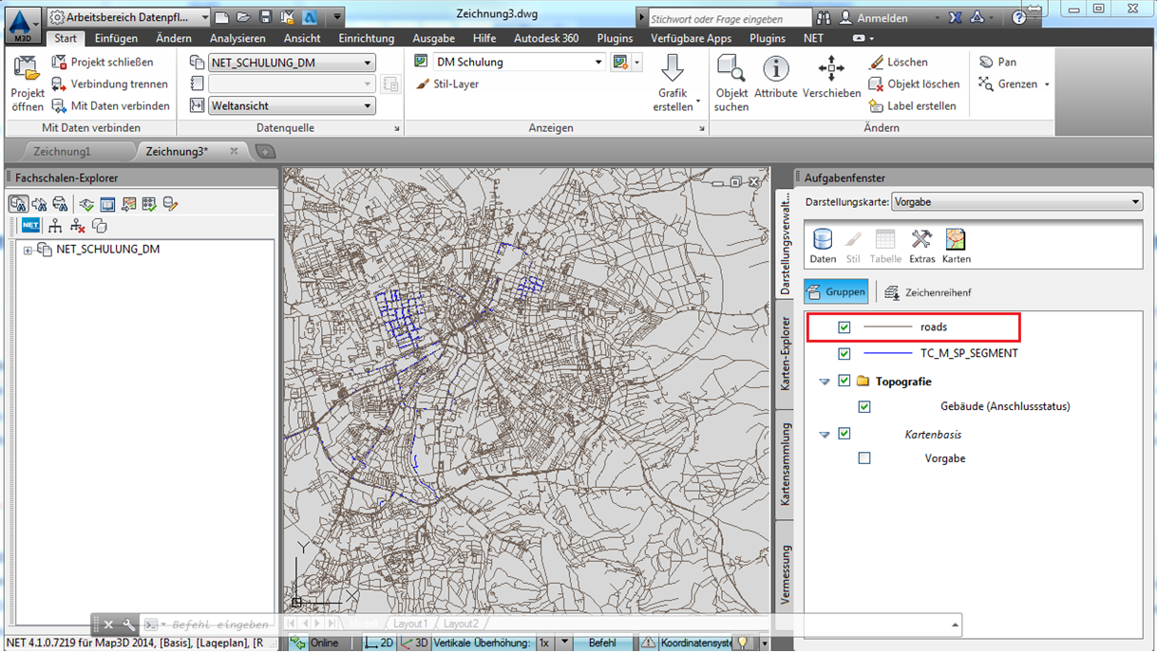Switch to the Zeichnung1 document tab
Viewport: 1157px width, 653px height.
pyautogui.click(x=62, y=152)
